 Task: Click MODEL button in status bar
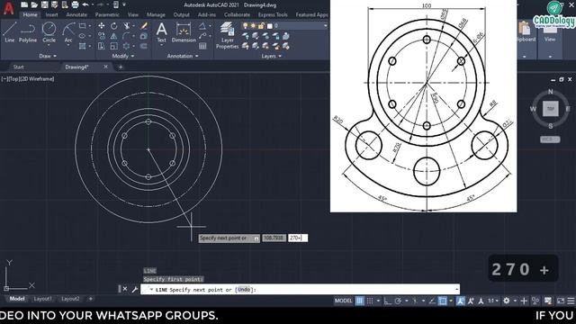click(x=344, y=301)
